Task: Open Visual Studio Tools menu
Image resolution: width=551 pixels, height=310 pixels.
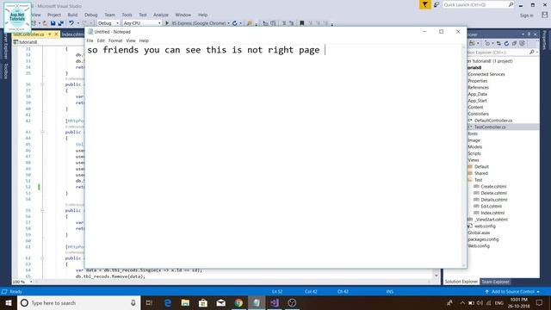Action: point(127,15)
